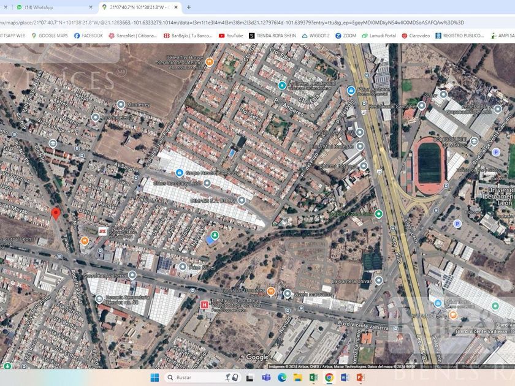Select the Grupo Novem shopping bag marker
The image size is (515, 386).
coord(179,172)
